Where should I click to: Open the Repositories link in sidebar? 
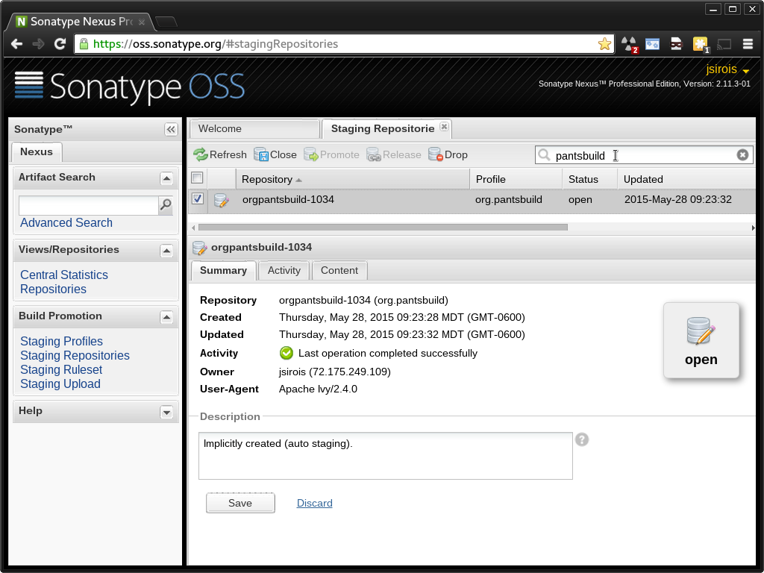[x=54, y=289]
